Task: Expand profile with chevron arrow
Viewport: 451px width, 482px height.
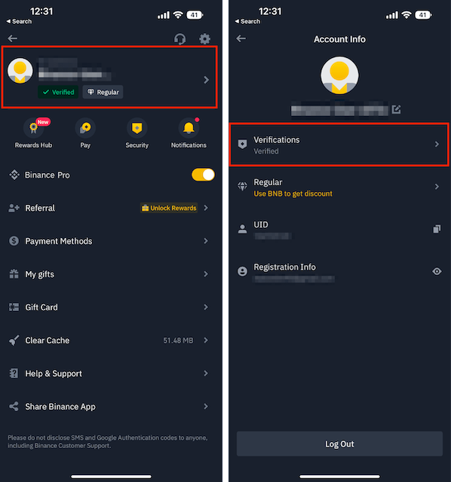Action: [x=206, y=80]
